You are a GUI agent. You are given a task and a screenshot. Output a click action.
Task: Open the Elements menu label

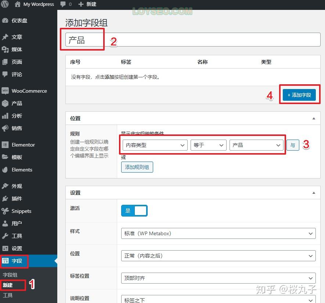click(x=22, y=170)
